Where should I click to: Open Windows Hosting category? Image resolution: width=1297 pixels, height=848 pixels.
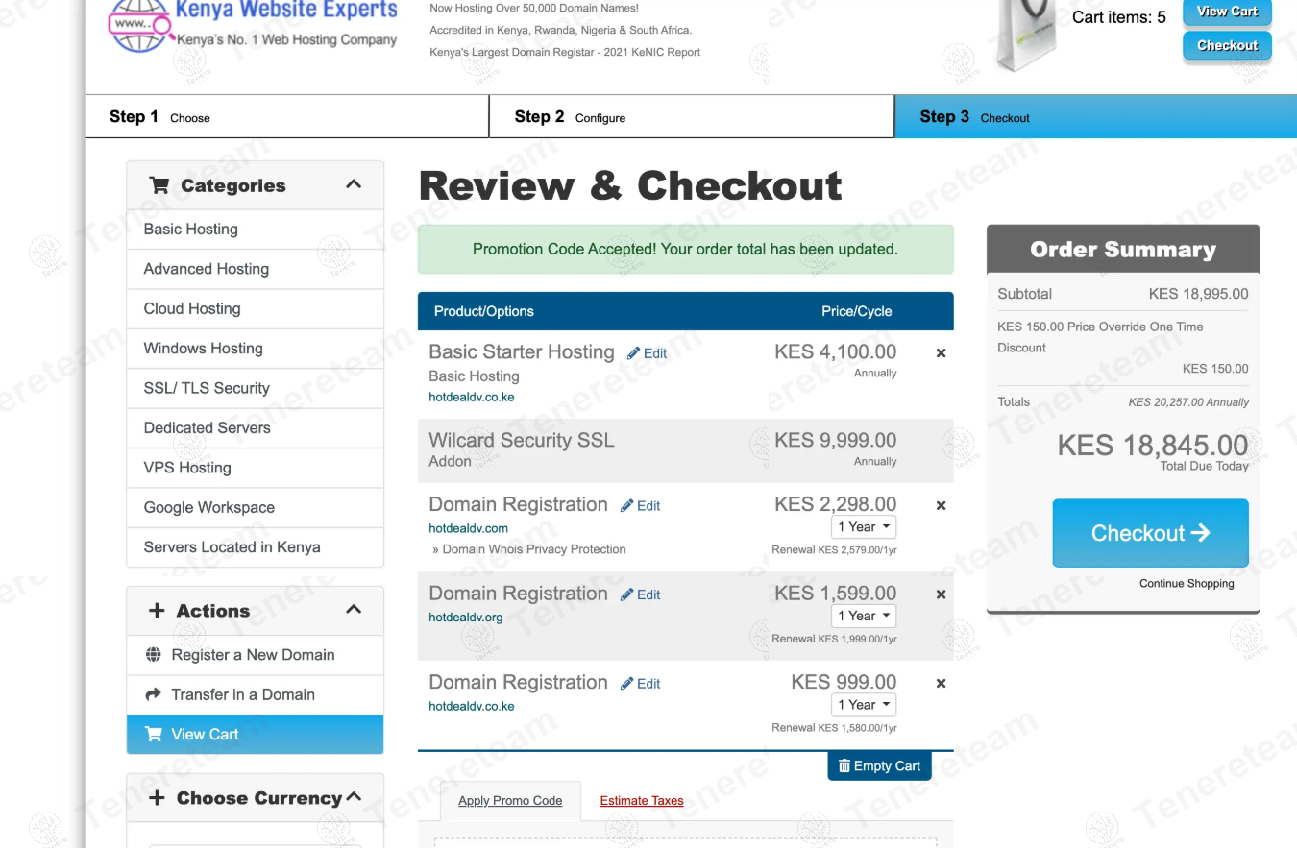pyautogui.click(x=255, y=349)
